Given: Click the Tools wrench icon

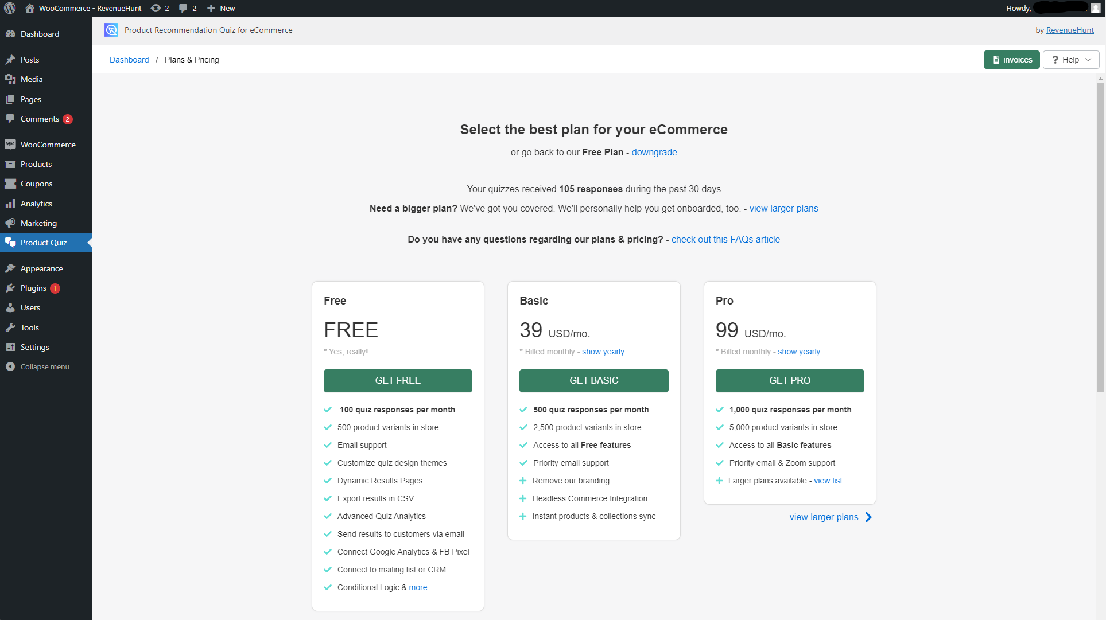Looking at the screenshot, I should tap(10, 327).
